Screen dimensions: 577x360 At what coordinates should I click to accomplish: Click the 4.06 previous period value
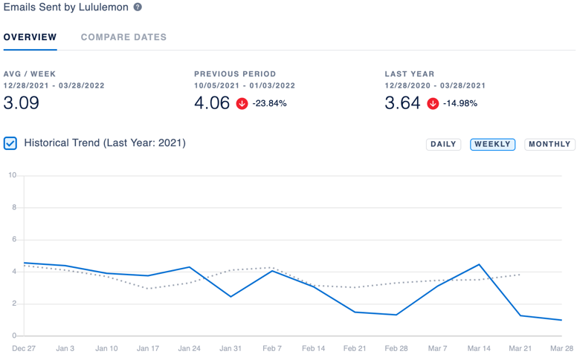click(x=212, y=103)
